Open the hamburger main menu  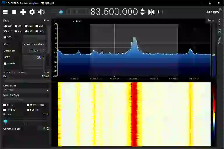(x=5, y=12)
